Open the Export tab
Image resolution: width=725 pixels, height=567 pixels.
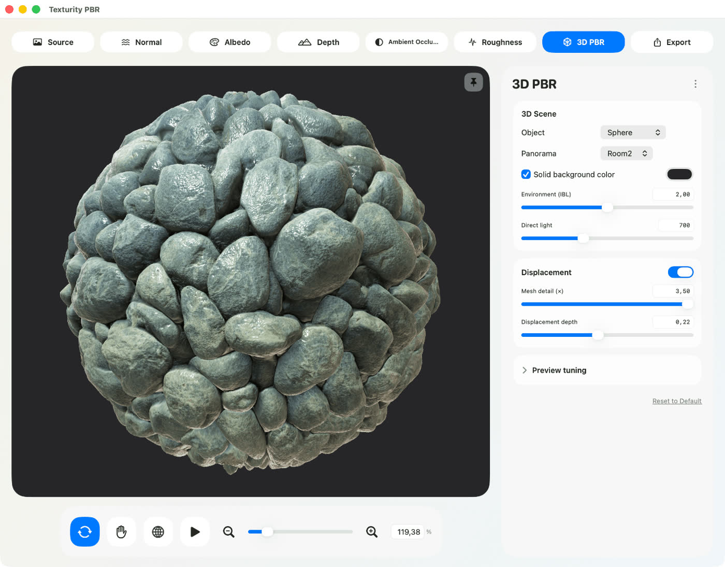pyautogui.click(x=672, y=42)
